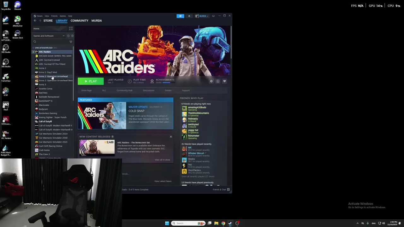Open the featured Cold Snap update thumbnail
The height and width of the screenshot is (227, 404).
tap(102, 115)
